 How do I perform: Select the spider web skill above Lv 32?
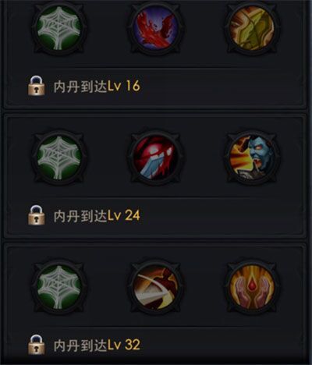[x=59, y=286]
